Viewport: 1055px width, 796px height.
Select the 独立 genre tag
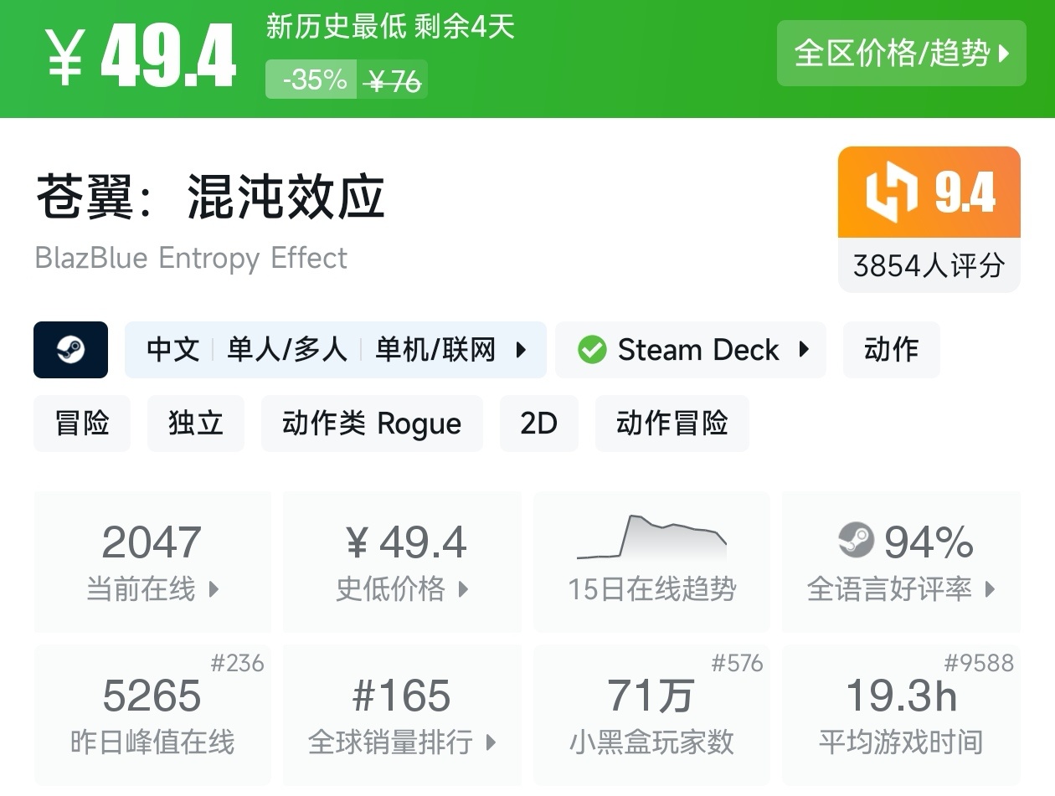coord(196,424)
